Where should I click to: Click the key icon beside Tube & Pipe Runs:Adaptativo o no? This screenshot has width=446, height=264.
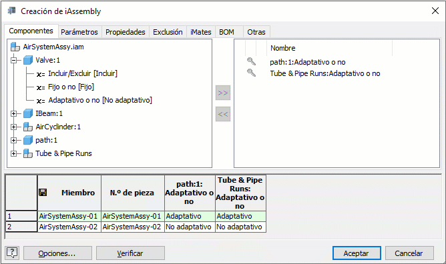[251, 73]
